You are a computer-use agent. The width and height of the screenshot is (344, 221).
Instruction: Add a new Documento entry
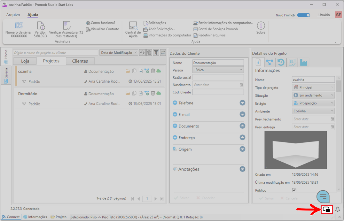click(x=175, y=126)
